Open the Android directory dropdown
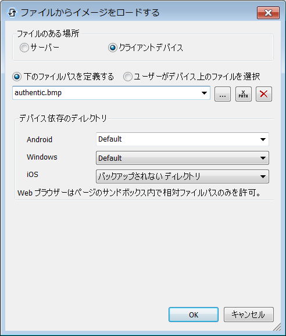This screenshot has width=286, height=336. [183, 139]
